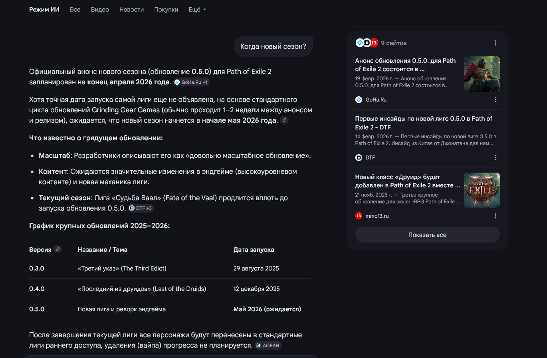Screen dimensions: 547x358
Task: Open thumbnail of the GoHa.Ru announcement article
Action: click(x=482, y=74)
